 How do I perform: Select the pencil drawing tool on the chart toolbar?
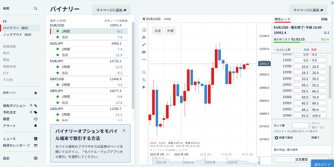coord(144,44)
